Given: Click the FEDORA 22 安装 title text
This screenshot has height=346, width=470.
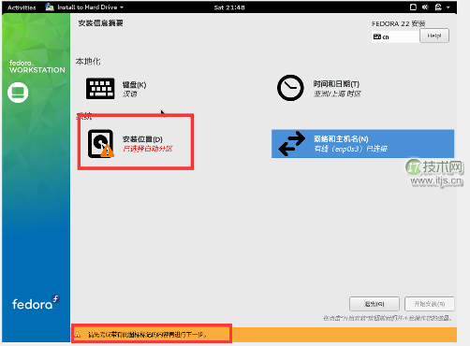Looking at the screenshot, I should tap(399, 23).
